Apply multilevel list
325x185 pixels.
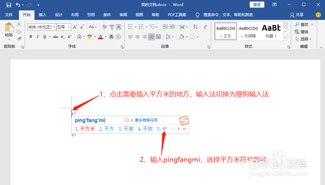click(152, 27)
